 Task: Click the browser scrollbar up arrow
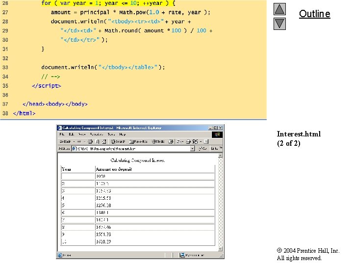221,155
